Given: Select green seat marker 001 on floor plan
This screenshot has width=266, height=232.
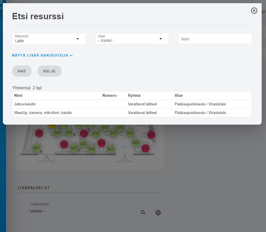Looking at the screenshot, I should [36, 148].
